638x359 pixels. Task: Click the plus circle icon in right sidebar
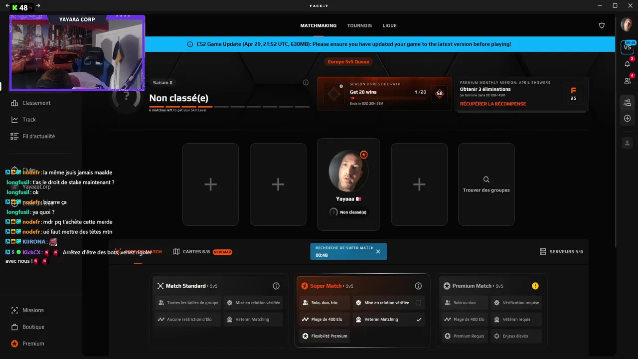pos(627,119)
